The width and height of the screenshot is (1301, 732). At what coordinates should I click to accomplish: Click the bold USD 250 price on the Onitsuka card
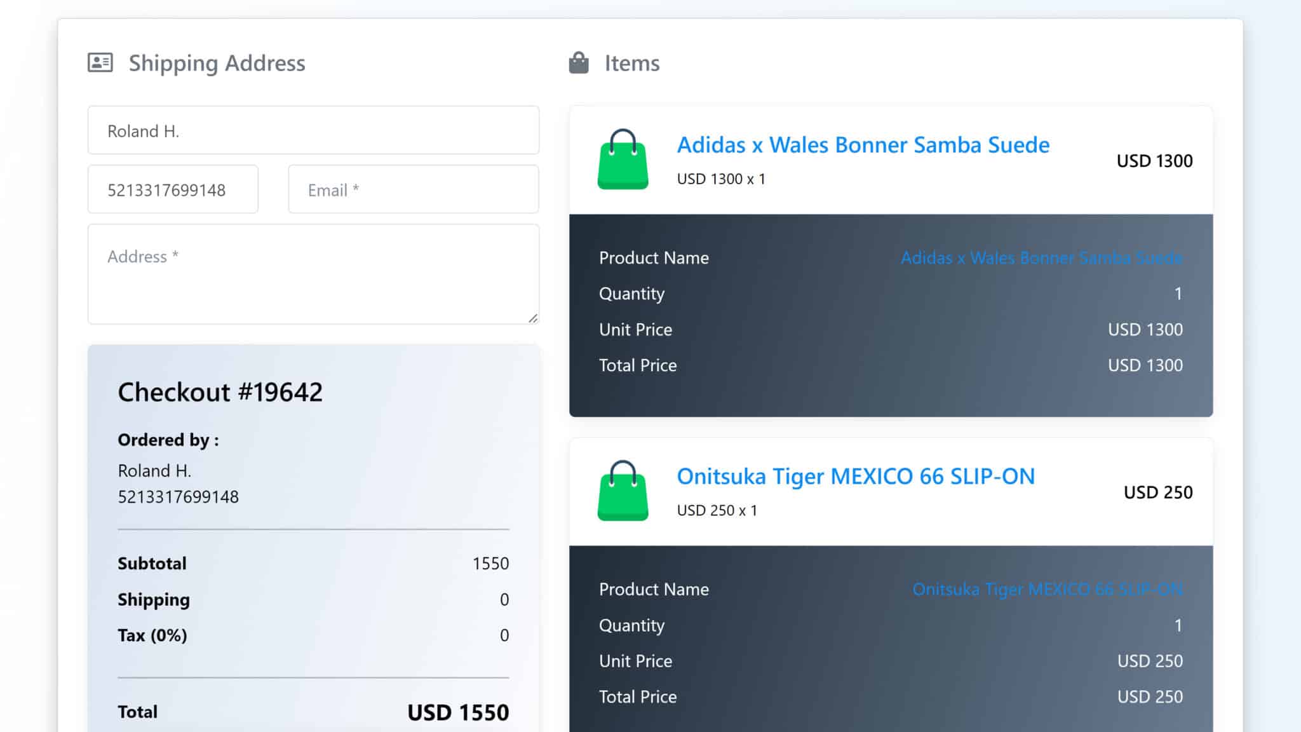1157,492
